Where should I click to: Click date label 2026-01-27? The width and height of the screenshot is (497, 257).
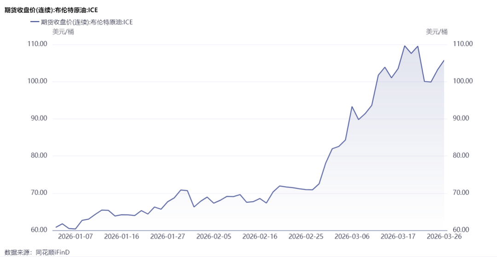point(168,237)
